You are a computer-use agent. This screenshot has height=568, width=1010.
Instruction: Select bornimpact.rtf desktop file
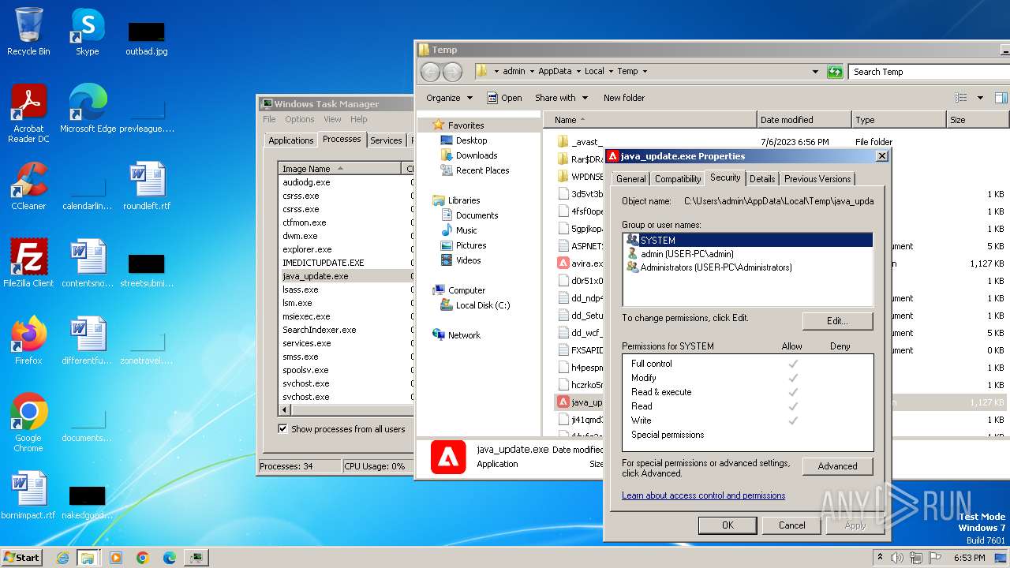click(x=28, y=495)
